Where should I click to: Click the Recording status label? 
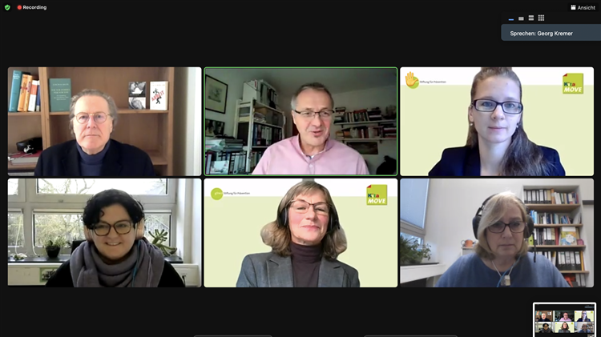click(x=34, y=7)
